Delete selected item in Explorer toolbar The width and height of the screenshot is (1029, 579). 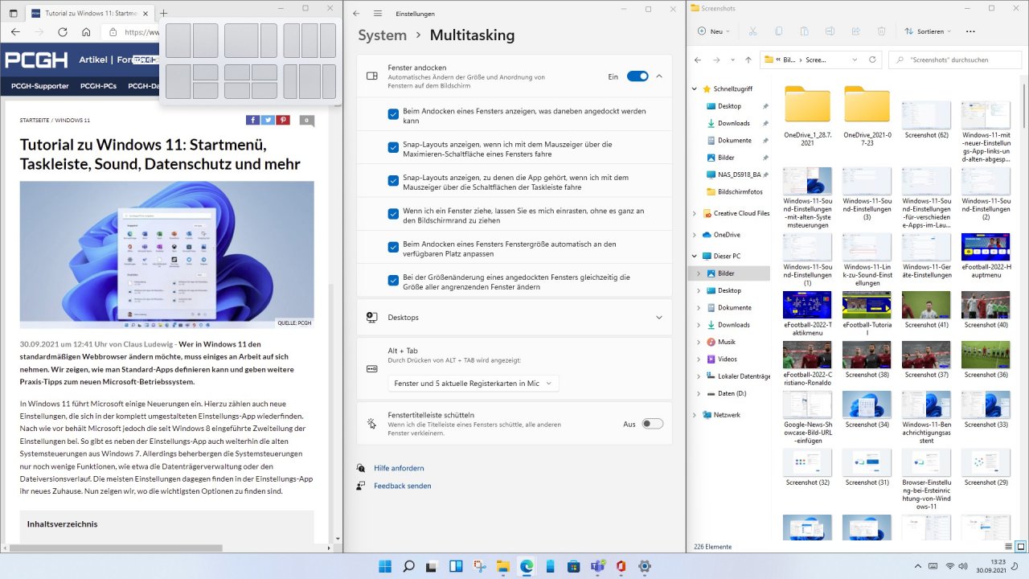tap(881, 31)
